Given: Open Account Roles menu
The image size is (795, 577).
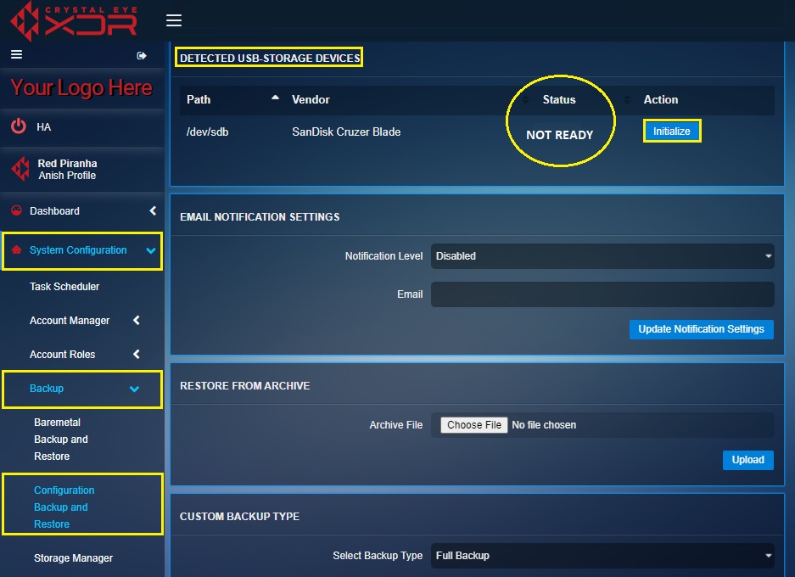Looking at the screenshot, I should point(63,355).
